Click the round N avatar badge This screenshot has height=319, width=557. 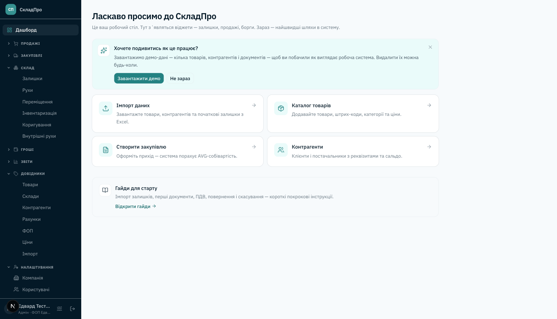(13, 306)
